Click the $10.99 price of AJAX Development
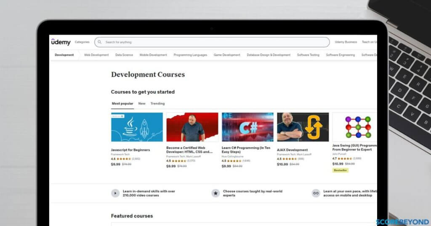431x226 pixels. coord(282,164)
